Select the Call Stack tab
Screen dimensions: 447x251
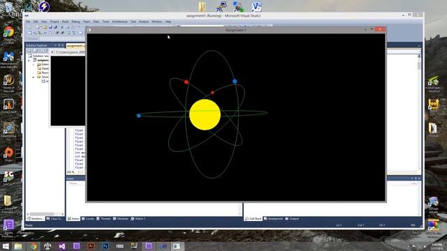tap(254, 218)
